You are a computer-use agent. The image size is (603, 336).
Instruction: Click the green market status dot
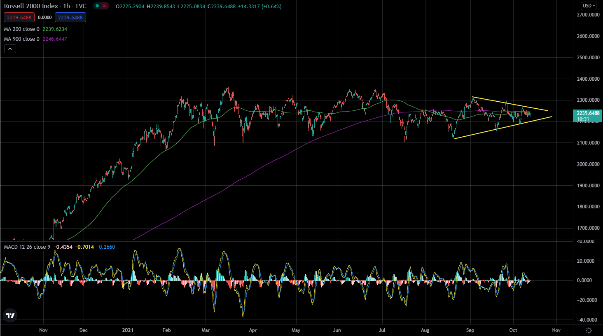[x=97, y=6]
